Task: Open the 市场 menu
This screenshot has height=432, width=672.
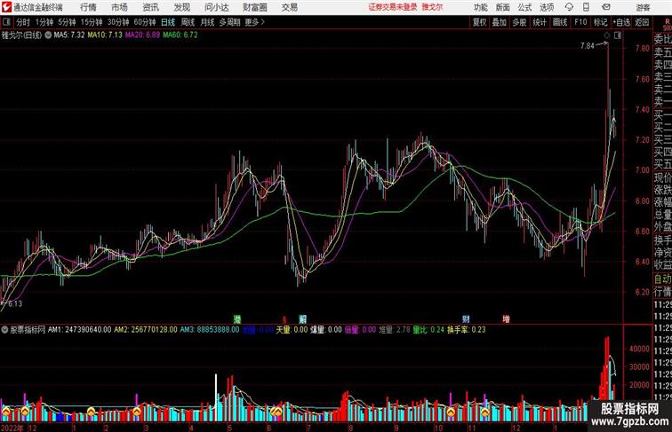Action: pyautogui.click(x=120, y=7)
